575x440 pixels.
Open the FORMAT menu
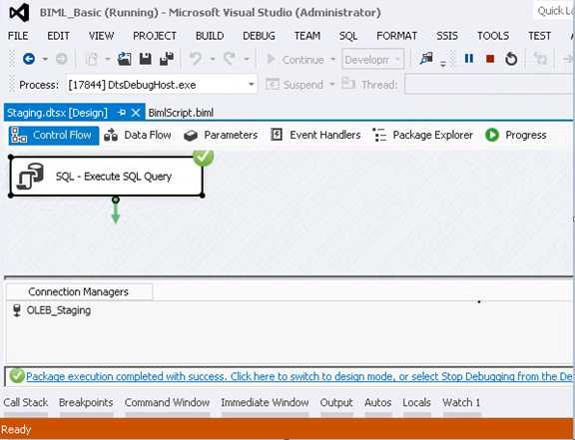click(x=396, y=36)
